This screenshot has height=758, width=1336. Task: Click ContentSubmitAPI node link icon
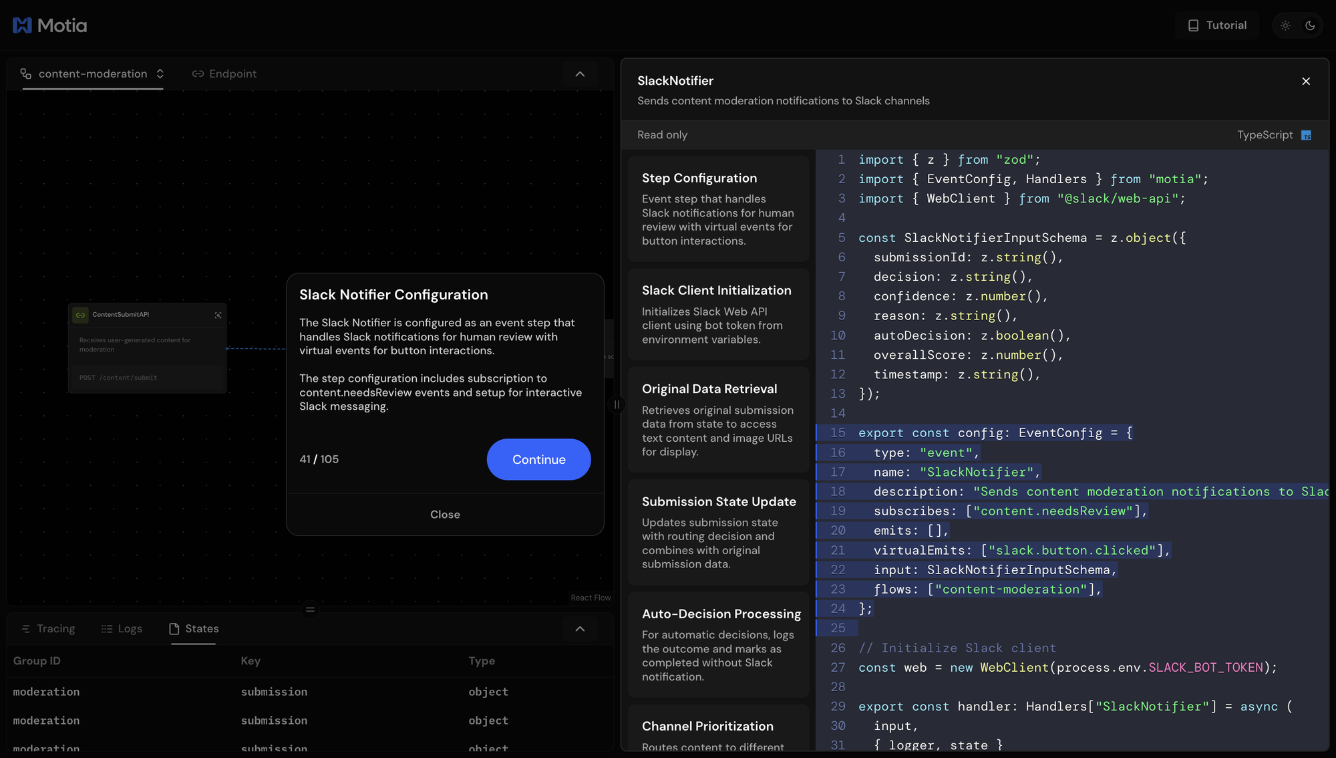(x=80, y=315)
